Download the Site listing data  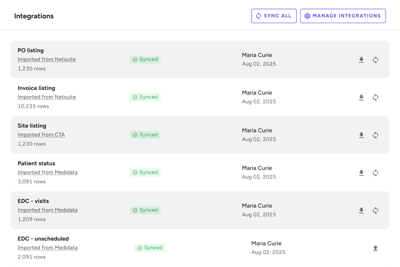tap(361, 135)
